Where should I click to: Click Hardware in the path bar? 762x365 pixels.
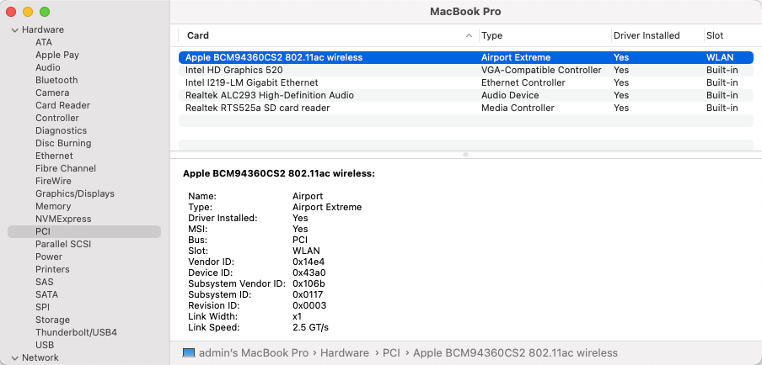[345, 353]
